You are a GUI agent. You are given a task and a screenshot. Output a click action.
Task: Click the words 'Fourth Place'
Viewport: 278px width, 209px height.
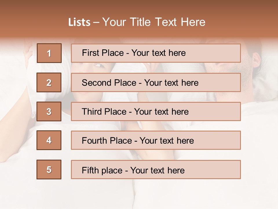[x=107, y=140]
